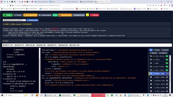Filter tasks by Избранное (favorites)
The width and height of the screenshot is (173, 97).
pyautogui.click(x=154, y=53)
